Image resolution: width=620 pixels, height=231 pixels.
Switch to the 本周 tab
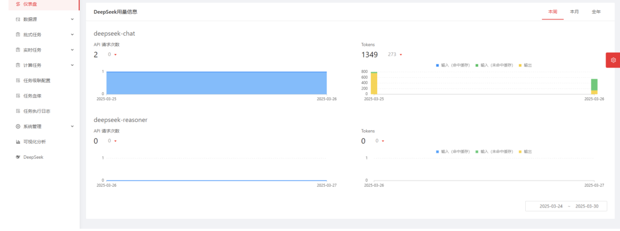pos(552,12)
